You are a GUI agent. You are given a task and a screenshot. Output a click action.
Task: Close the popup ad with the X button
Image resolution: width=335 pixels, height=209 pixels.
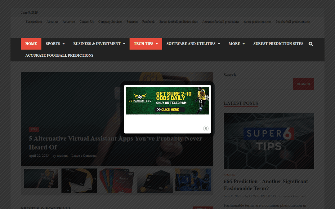pos(206,128)
